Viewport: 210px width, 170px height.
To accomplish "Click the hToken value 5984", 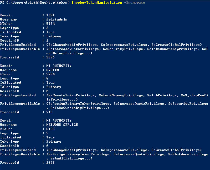I will pos(50,74).
